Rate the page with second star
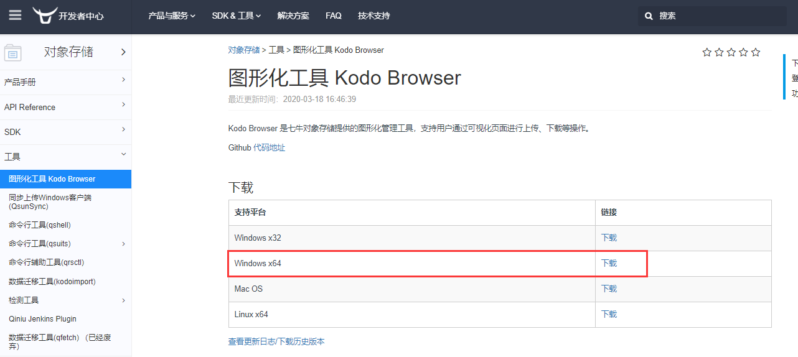 point(719,52)
